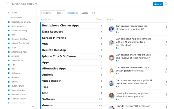Click AI tag under Janitor AI topic

tap(117, 32)
